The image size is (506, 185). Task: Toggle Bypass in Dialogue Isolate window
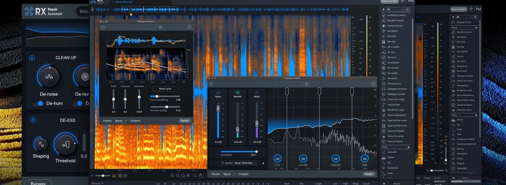227,174
